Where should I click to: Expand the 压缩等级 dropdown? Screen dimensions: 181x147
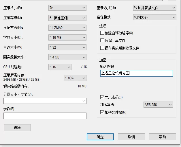point(67,18)
